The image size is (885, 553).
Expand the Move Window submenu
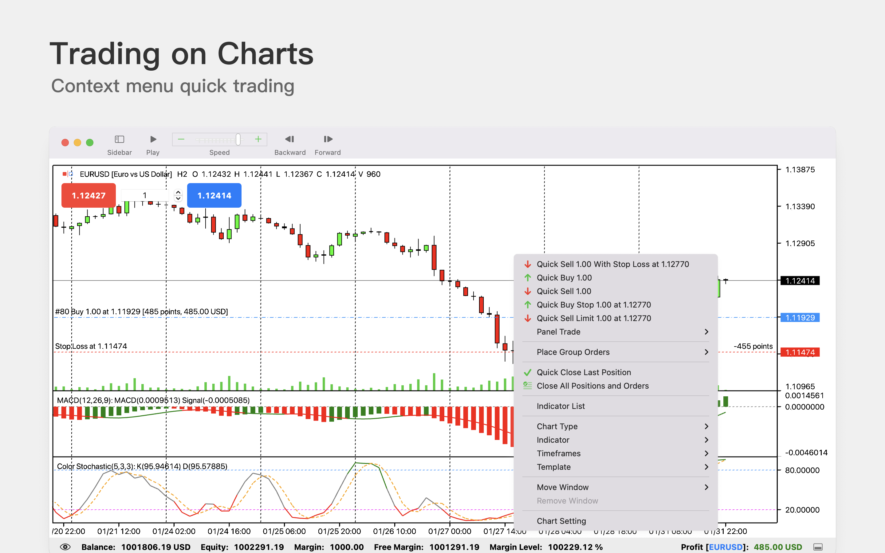[x=616, y=487]
